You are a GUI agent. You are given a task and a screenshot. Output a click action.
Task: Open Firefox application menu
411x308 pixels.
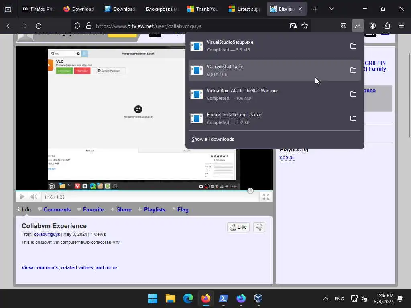coord(401,26)
